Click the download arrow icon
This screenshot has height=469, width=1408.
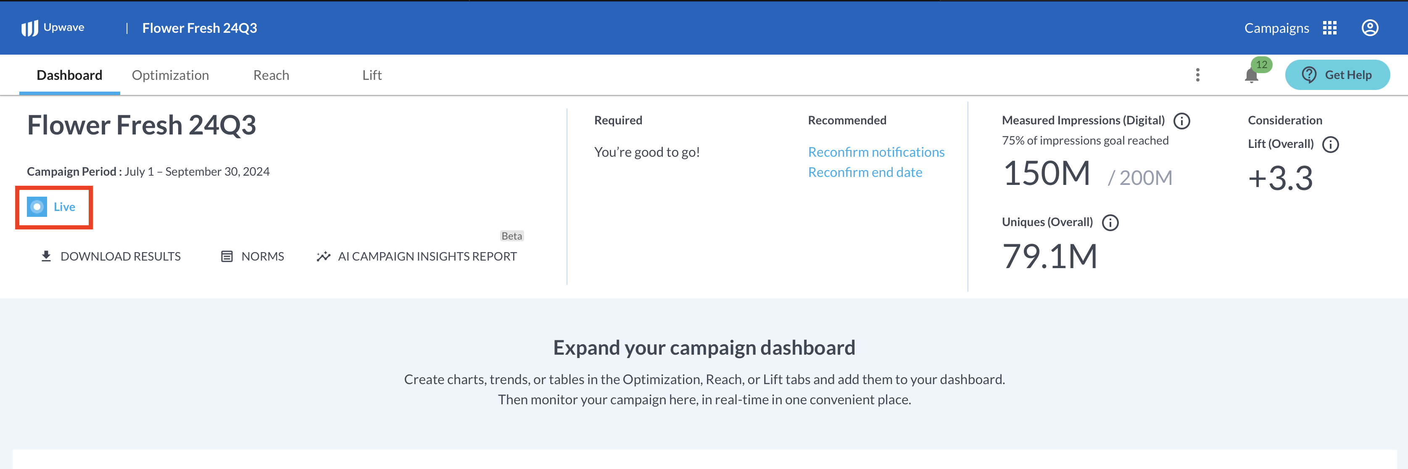(x=46, y=256)
